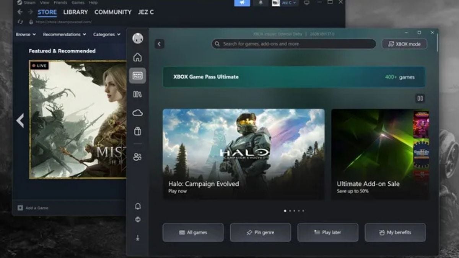Open Steam notifications bell
This screenshot has width=459, height=258.
point(260,2)
